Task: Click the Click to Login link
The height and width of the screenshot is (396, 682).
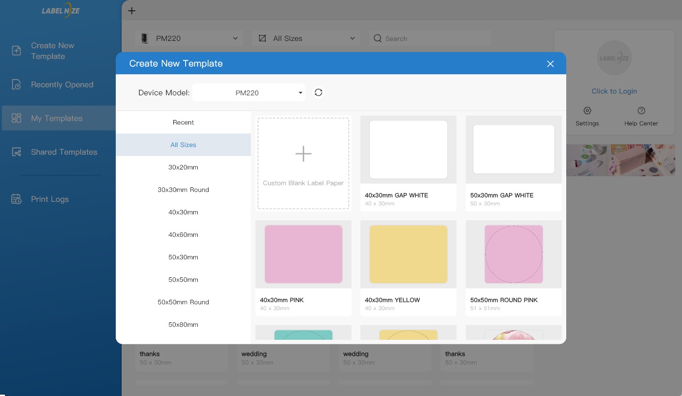Action: [614, 91]
